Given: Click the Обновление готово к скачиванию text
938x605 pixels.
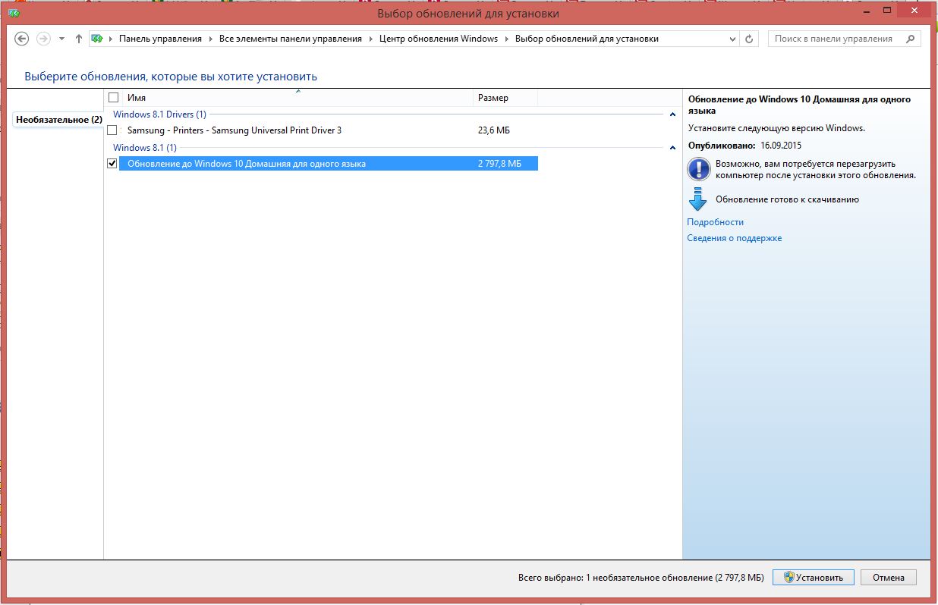Looking at the screenshot, I should 787,199.
